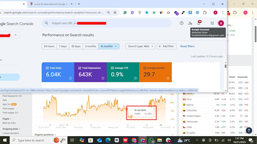Viewport: 257px width, 144px height.
Task: Expand Organic positions dropdown in background window
Action: 45,135
